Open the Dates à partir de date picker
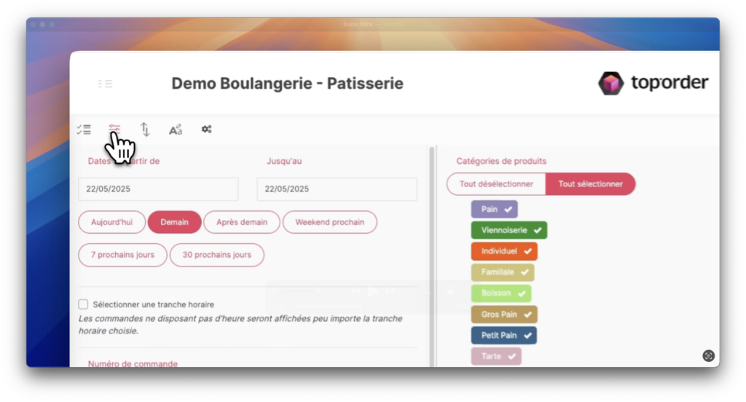Screen dimensions: 746x402 click(x=158, y=189)
